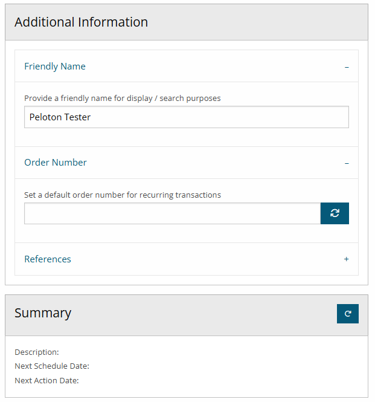Click the Description label in Summary
Viewport: 375px width, 402px height.
tap(37, 352)
